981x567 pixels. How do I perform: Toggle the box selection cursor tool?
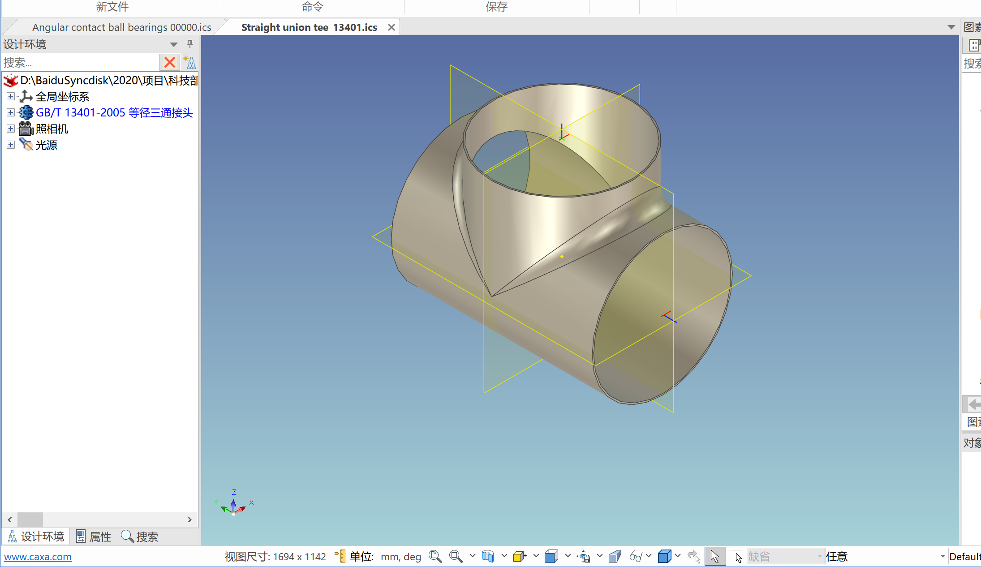(736, 556)
